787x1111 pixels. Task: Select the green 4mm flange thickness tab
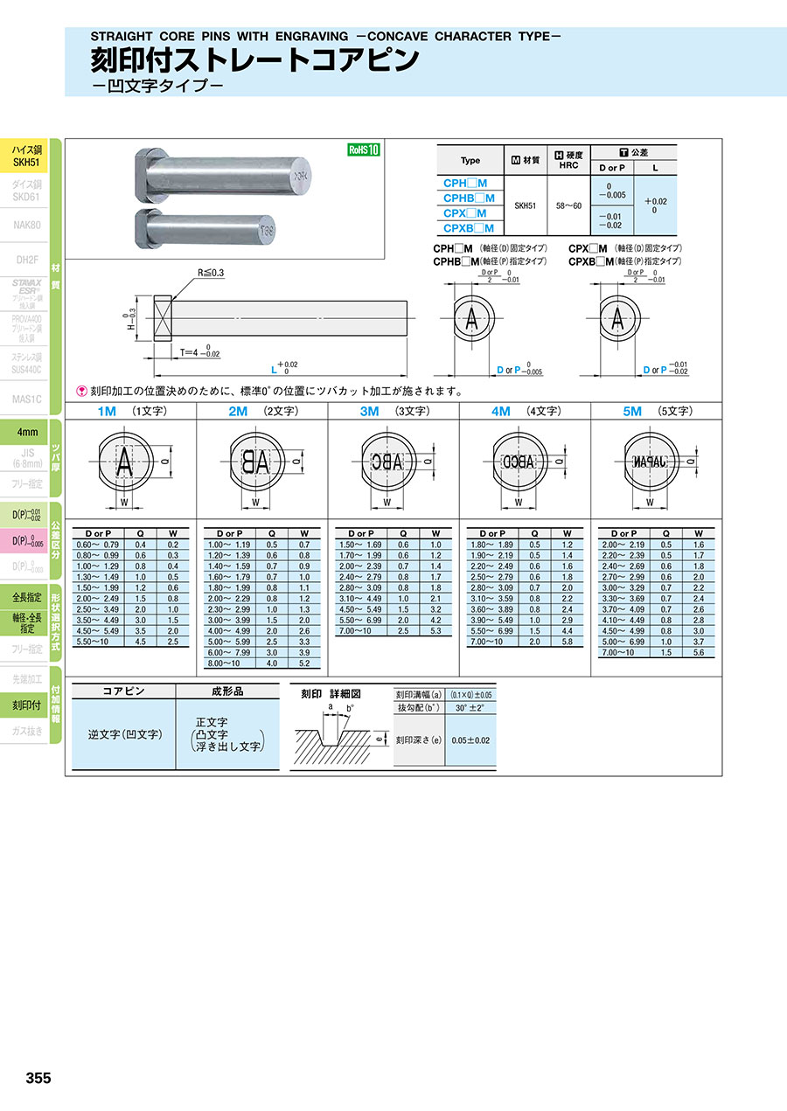(x=26, y=432)
